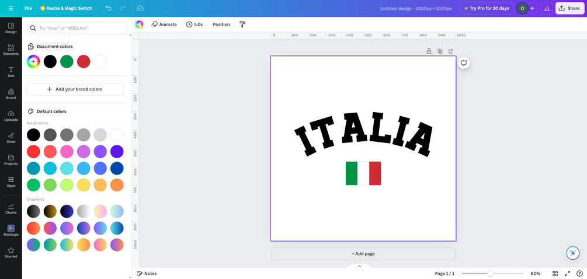
Task: Click the + Add page button
Action: pyautogui.click(x=363, y=253)
